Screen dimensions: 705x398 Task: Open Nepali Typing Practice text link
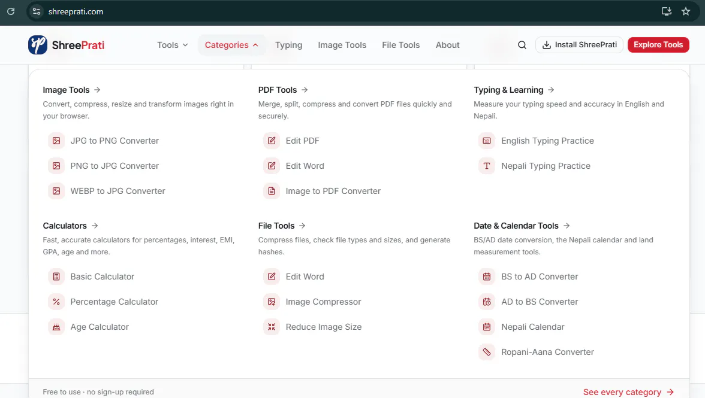point(546,166)
